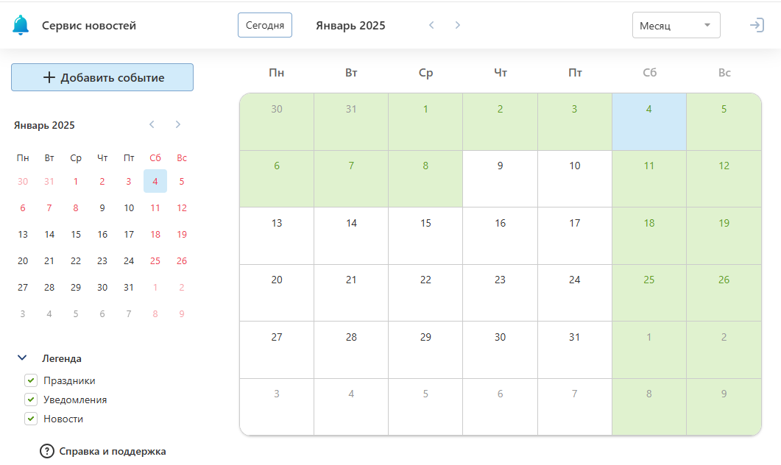781x465 pixels.
Task: Collapse the Легенда section chevron
Action: tap(22, 358)
